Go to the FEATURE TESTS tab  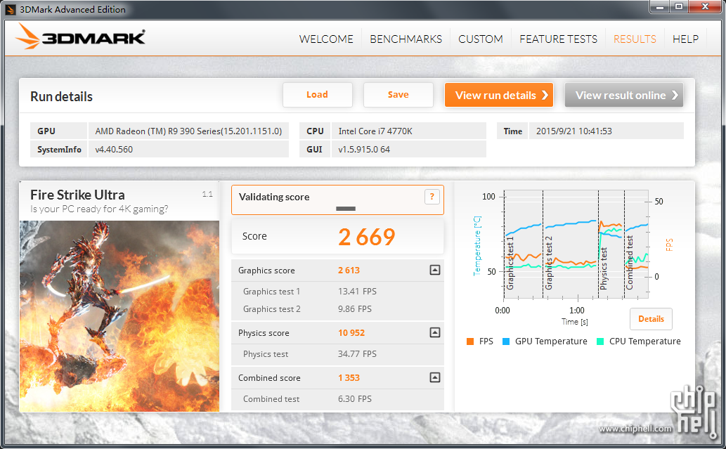click(558, 39)
